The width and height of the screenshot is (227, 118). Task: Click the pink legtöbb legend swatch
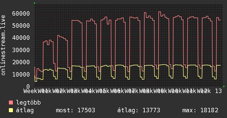pos(11,103)
